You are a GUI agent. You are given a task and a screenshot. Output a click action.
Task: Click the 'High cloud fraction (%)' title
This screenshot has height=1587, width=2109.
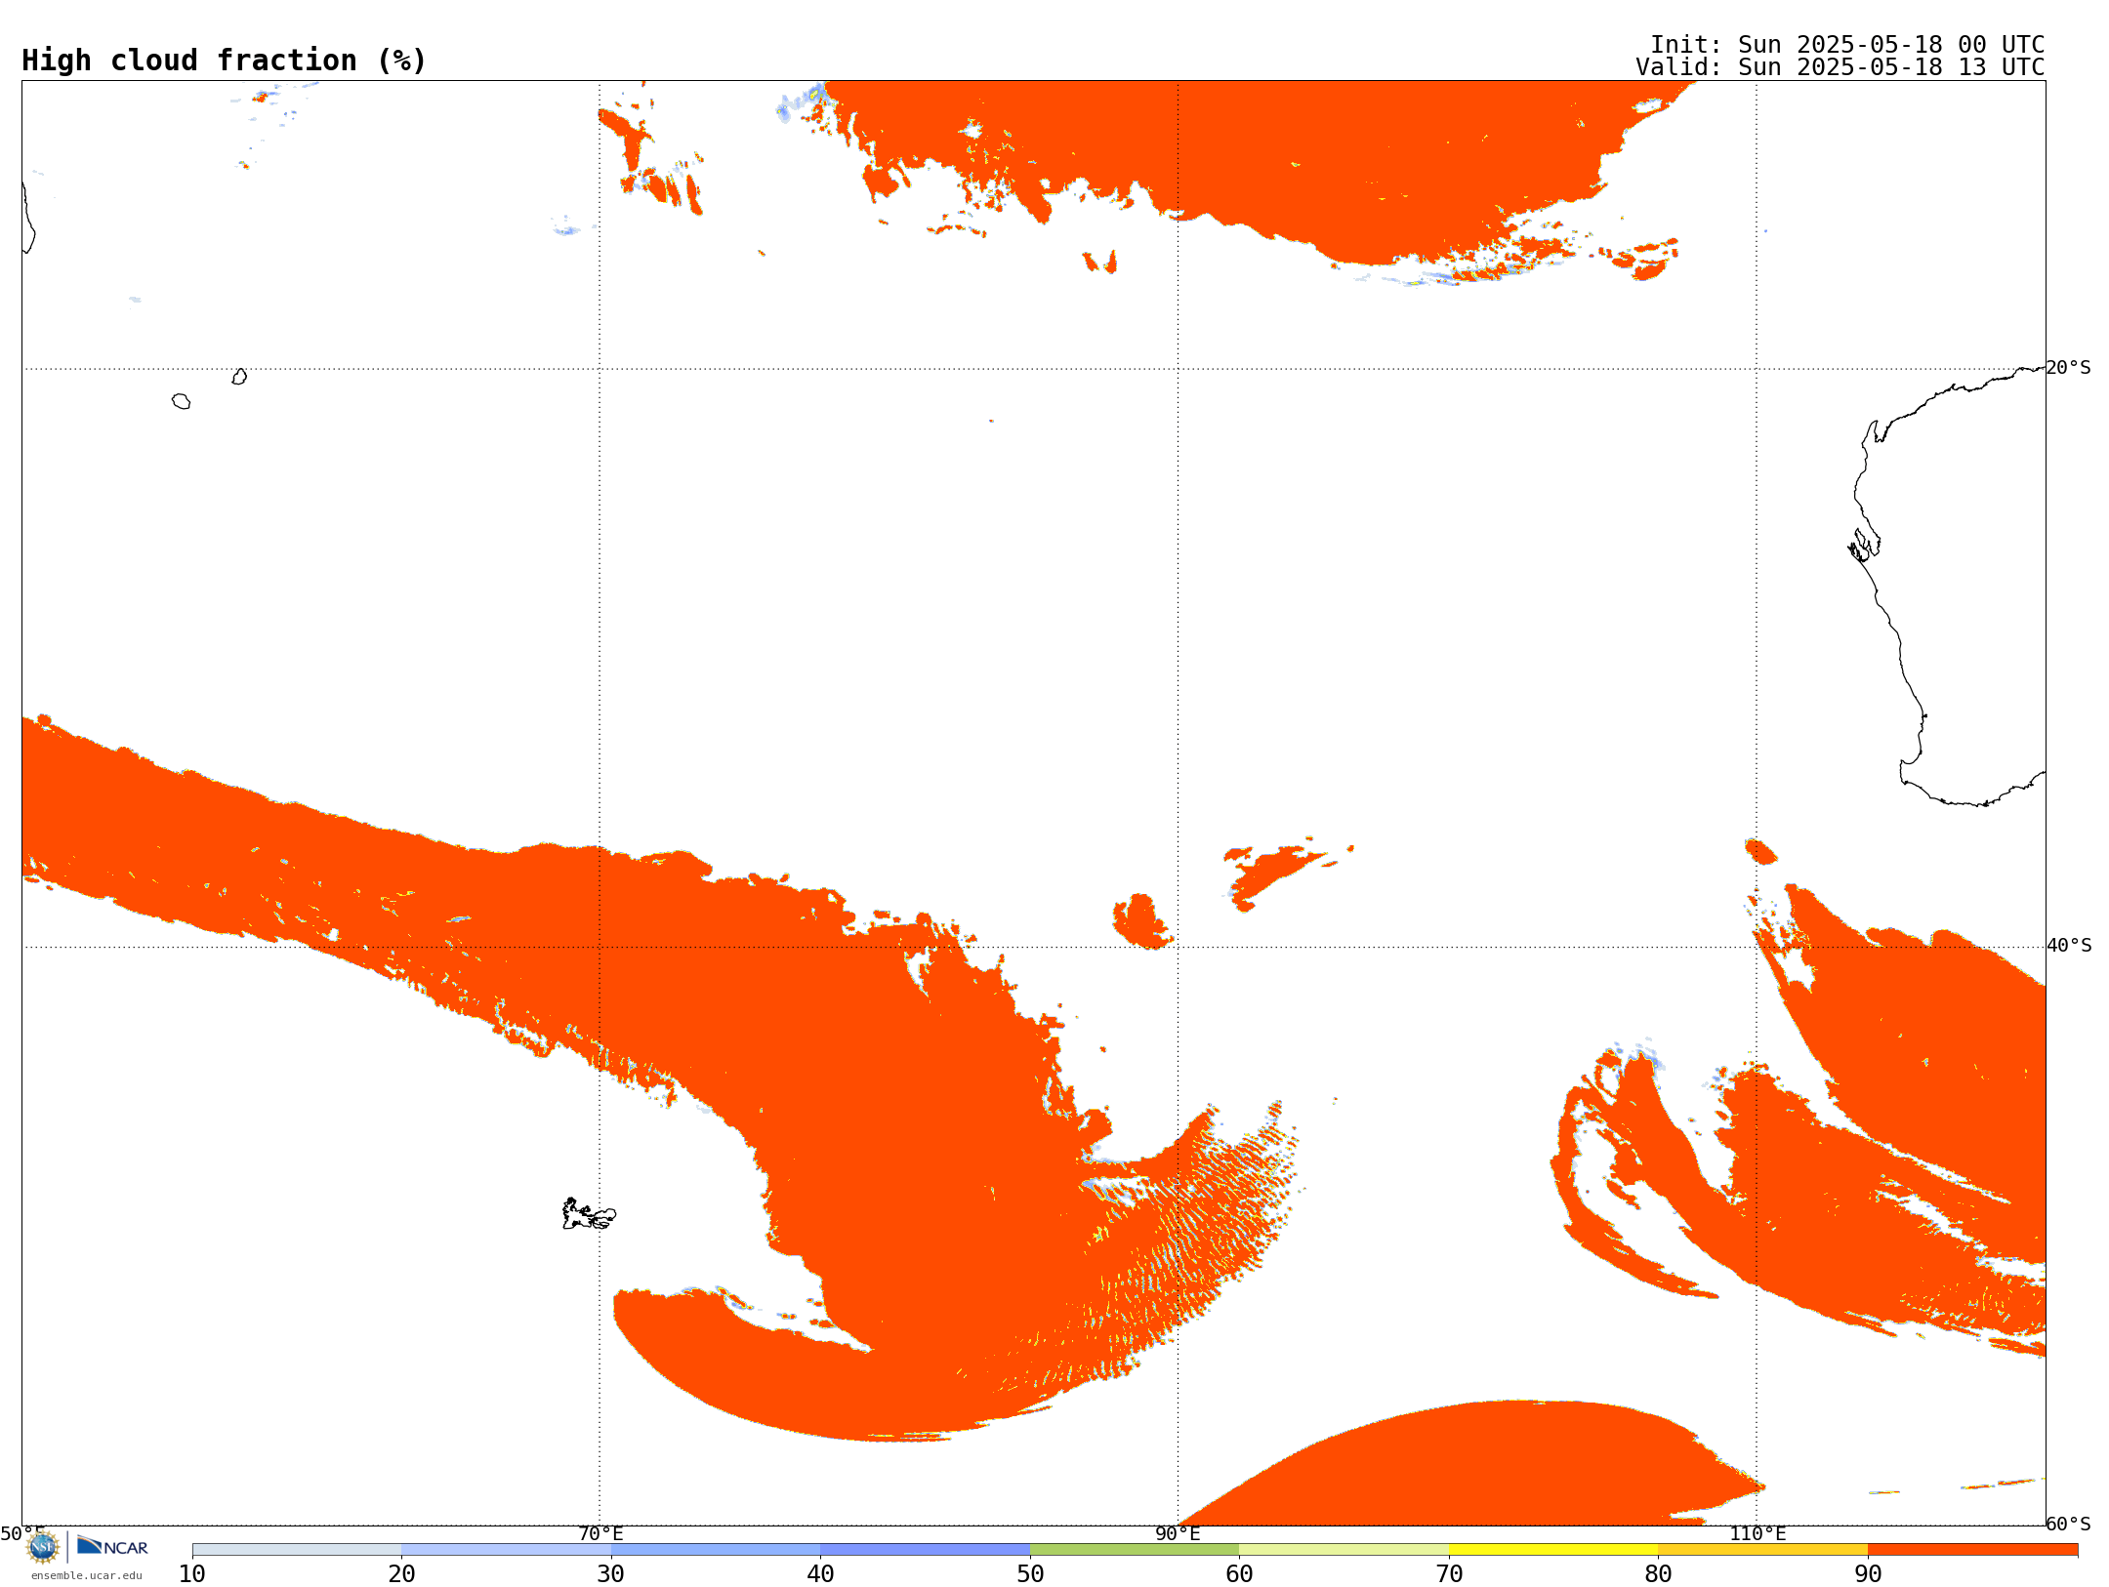tap(225, 61)
